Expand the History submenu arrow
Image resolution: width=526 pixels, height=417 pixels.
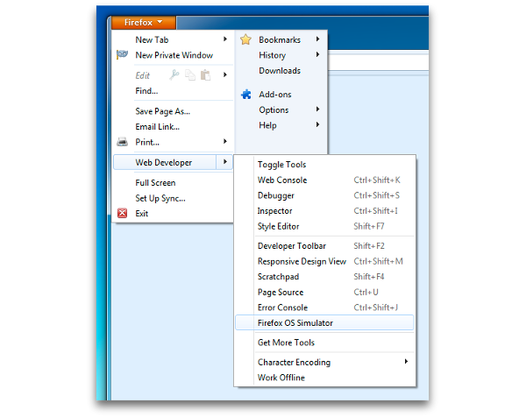[x=317, y=55]
